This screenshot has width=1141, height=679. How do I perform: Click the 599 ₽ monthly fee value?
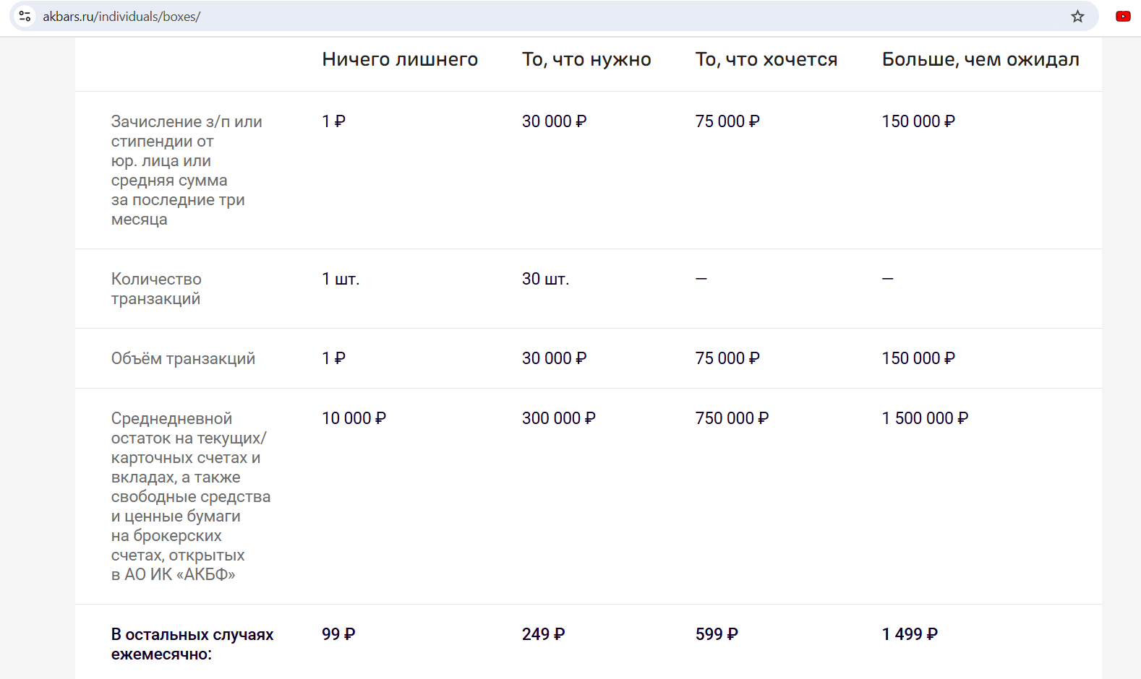point(717,634)
